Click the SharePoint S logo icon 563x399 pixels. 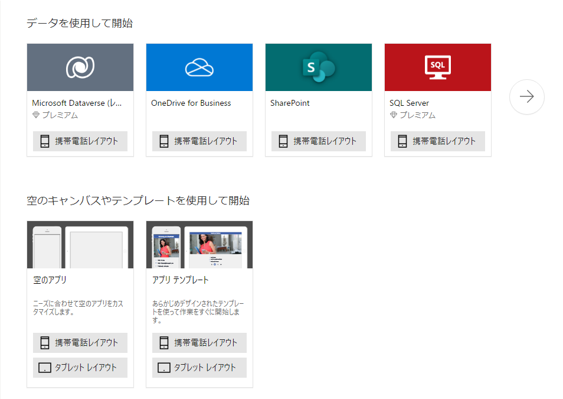pyautogui.click(x=319, y=67)
